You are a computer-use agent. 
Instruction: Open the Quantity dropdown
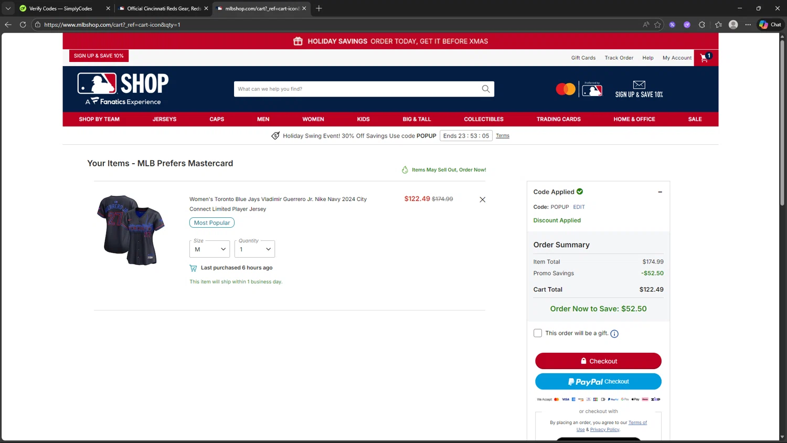click(x=254, y=249)
